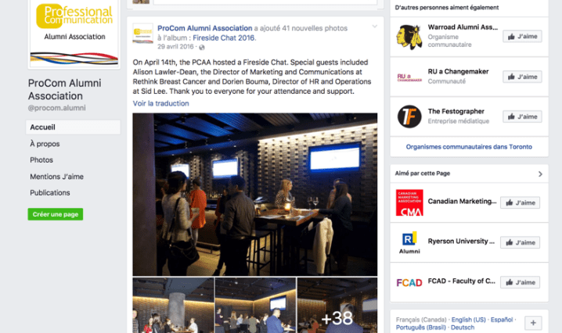The height and width of the screenshot is (333, 562).
Task: Click Voir la traduction link
Action: coord(161,103)
